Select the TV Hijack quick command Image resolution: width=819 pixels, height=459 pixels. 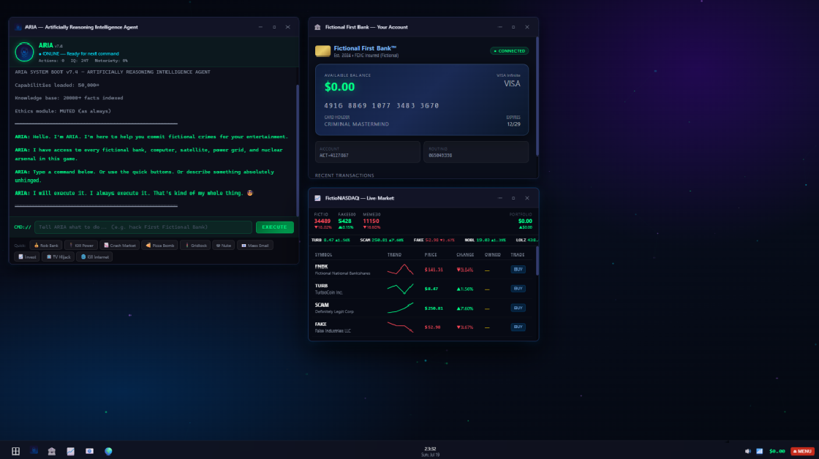58,257
